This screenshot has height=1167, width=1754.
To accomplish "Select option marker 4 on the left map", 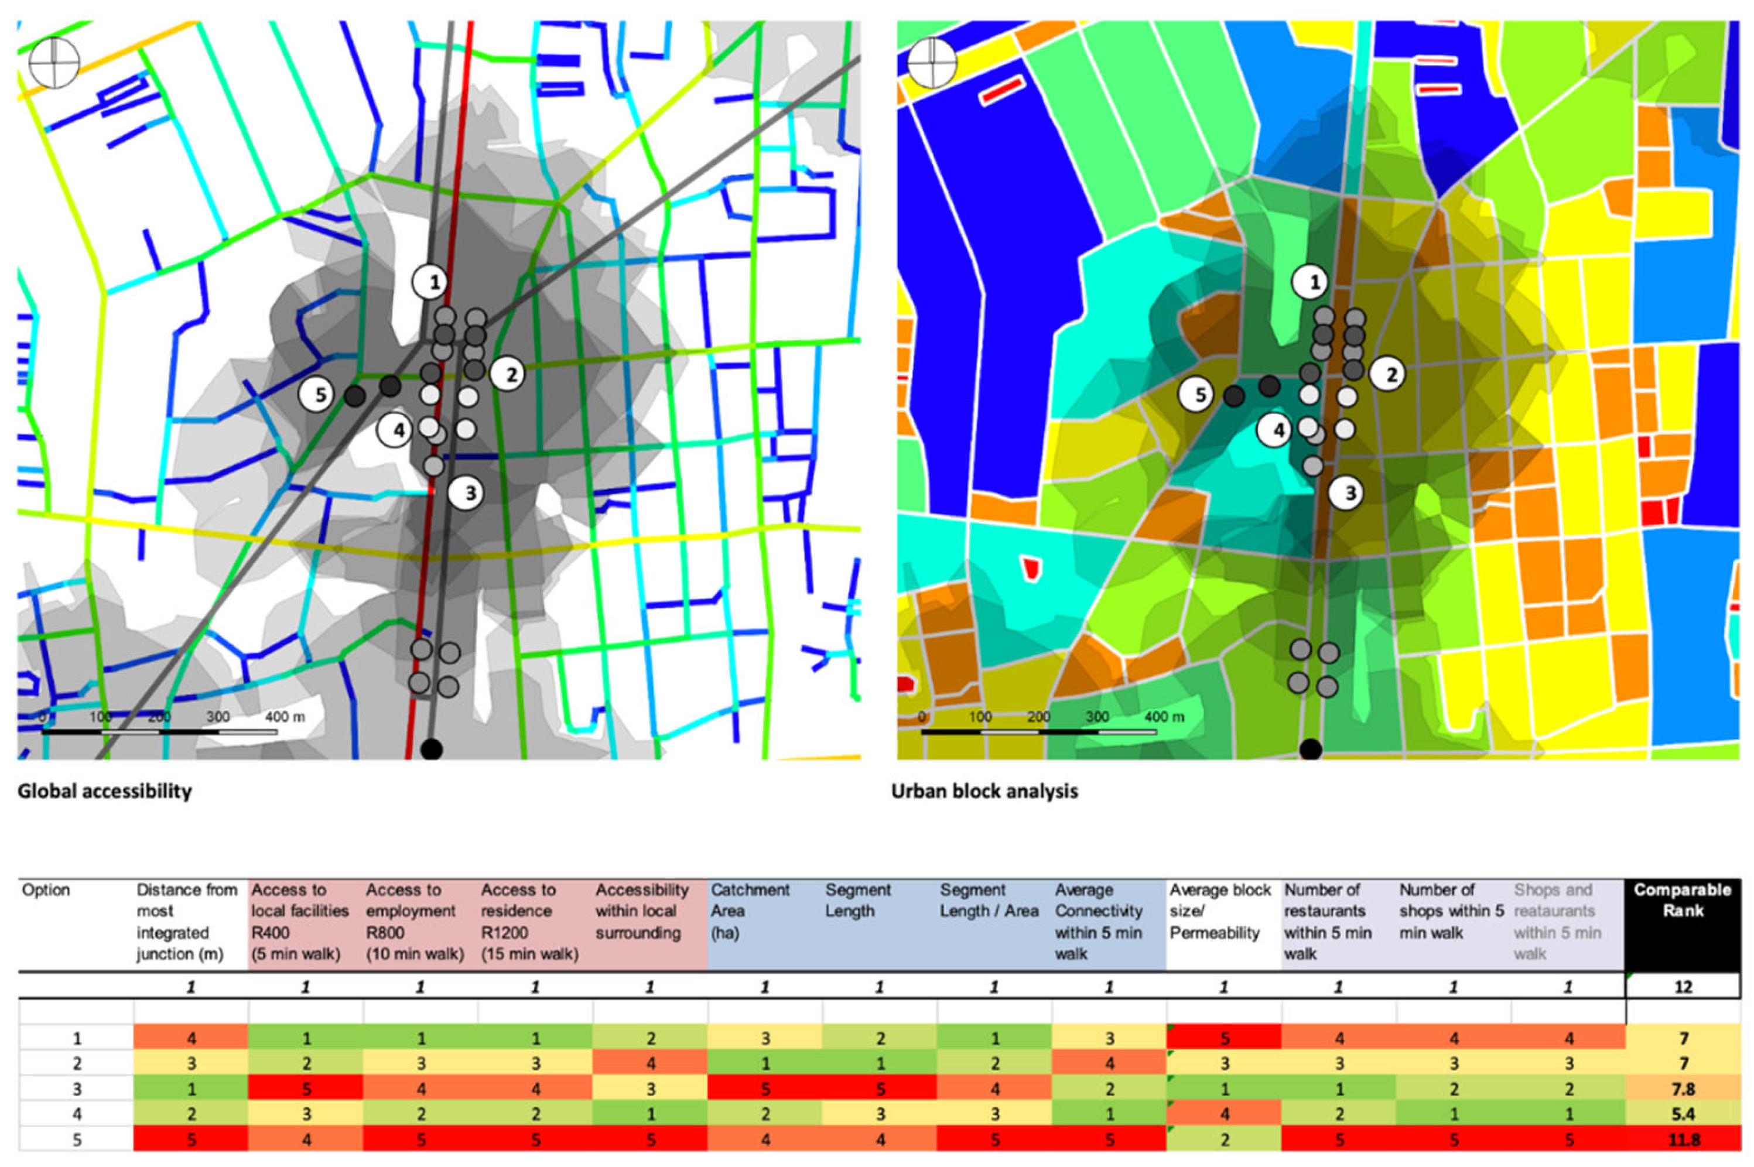I will pos(395,429).
